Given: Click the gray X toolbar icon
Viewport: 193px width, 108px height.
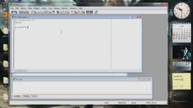Looking at the screenshot, I should [x=61, y=12].
